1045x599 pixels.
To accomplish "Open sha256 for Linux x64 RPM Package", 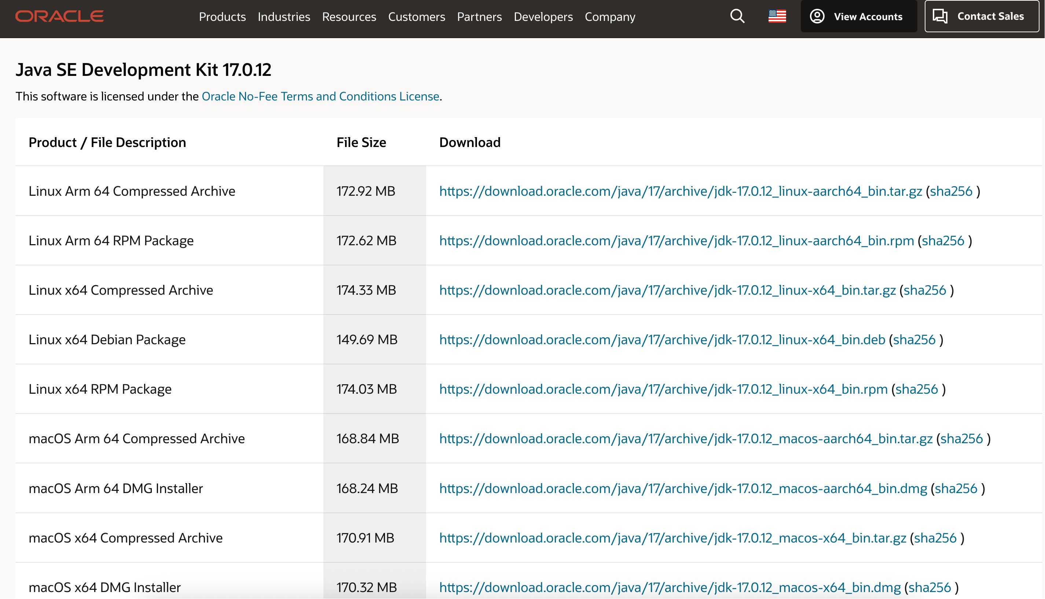I will tap(917, 389).
